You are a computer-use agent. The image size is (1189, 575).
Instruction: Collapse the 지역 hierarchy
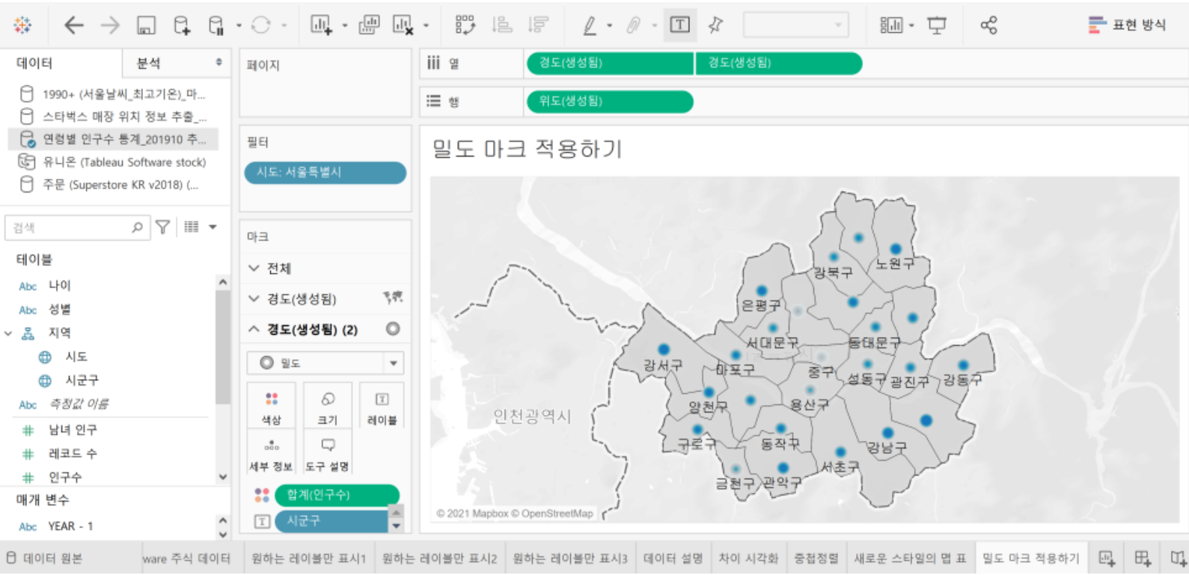pyautogui.click(x=8, y=333)
